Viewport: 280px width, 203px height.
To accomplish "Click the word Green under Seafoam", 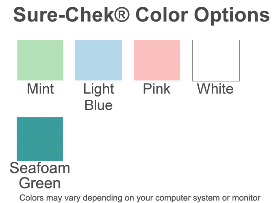I will [40, 183].
